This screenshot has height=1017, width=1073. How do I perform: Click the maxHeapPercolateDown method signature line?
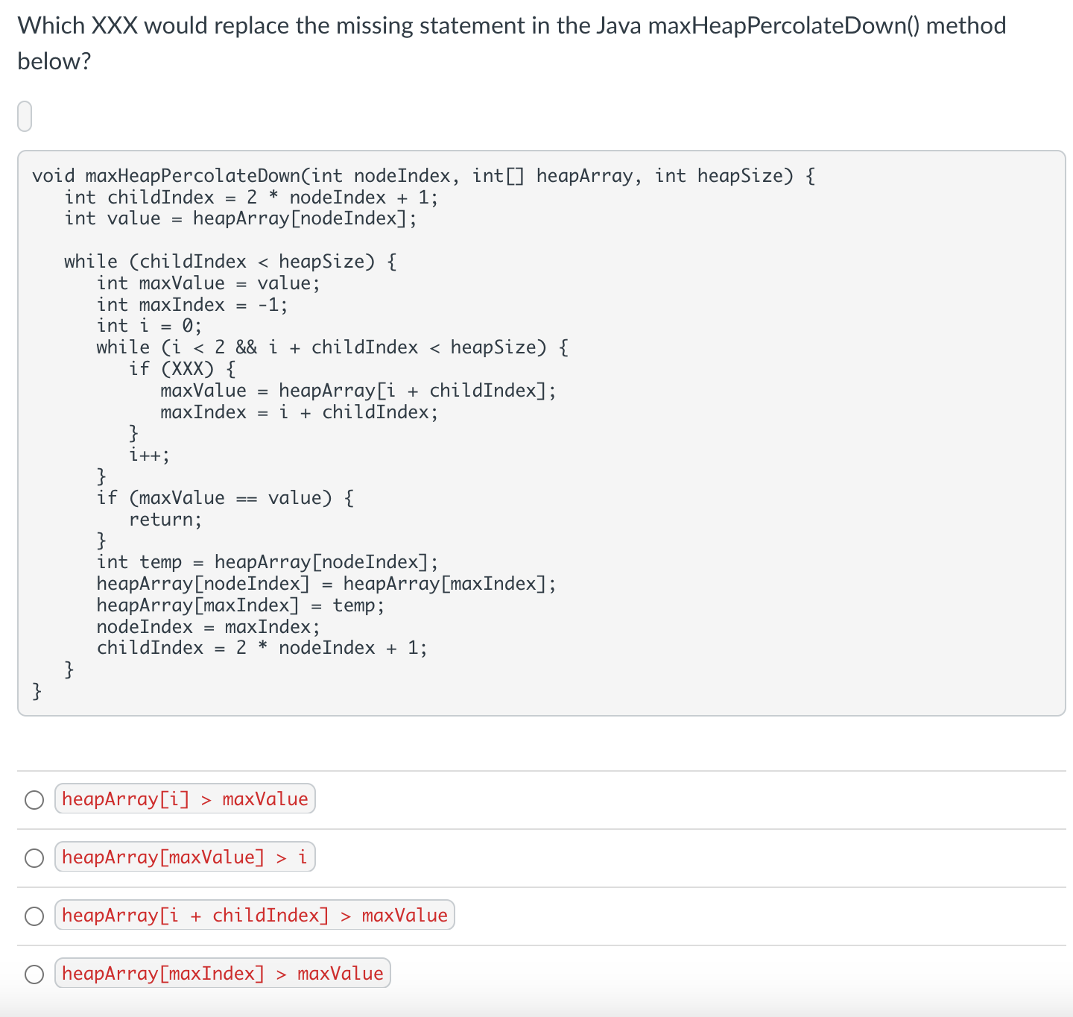[x=422, y=175]
